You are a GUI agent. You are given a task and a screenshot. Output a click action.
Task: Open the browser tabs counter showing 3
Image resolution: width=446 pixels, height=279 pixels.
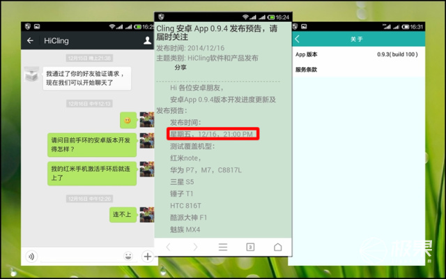(x=250, y=247)
